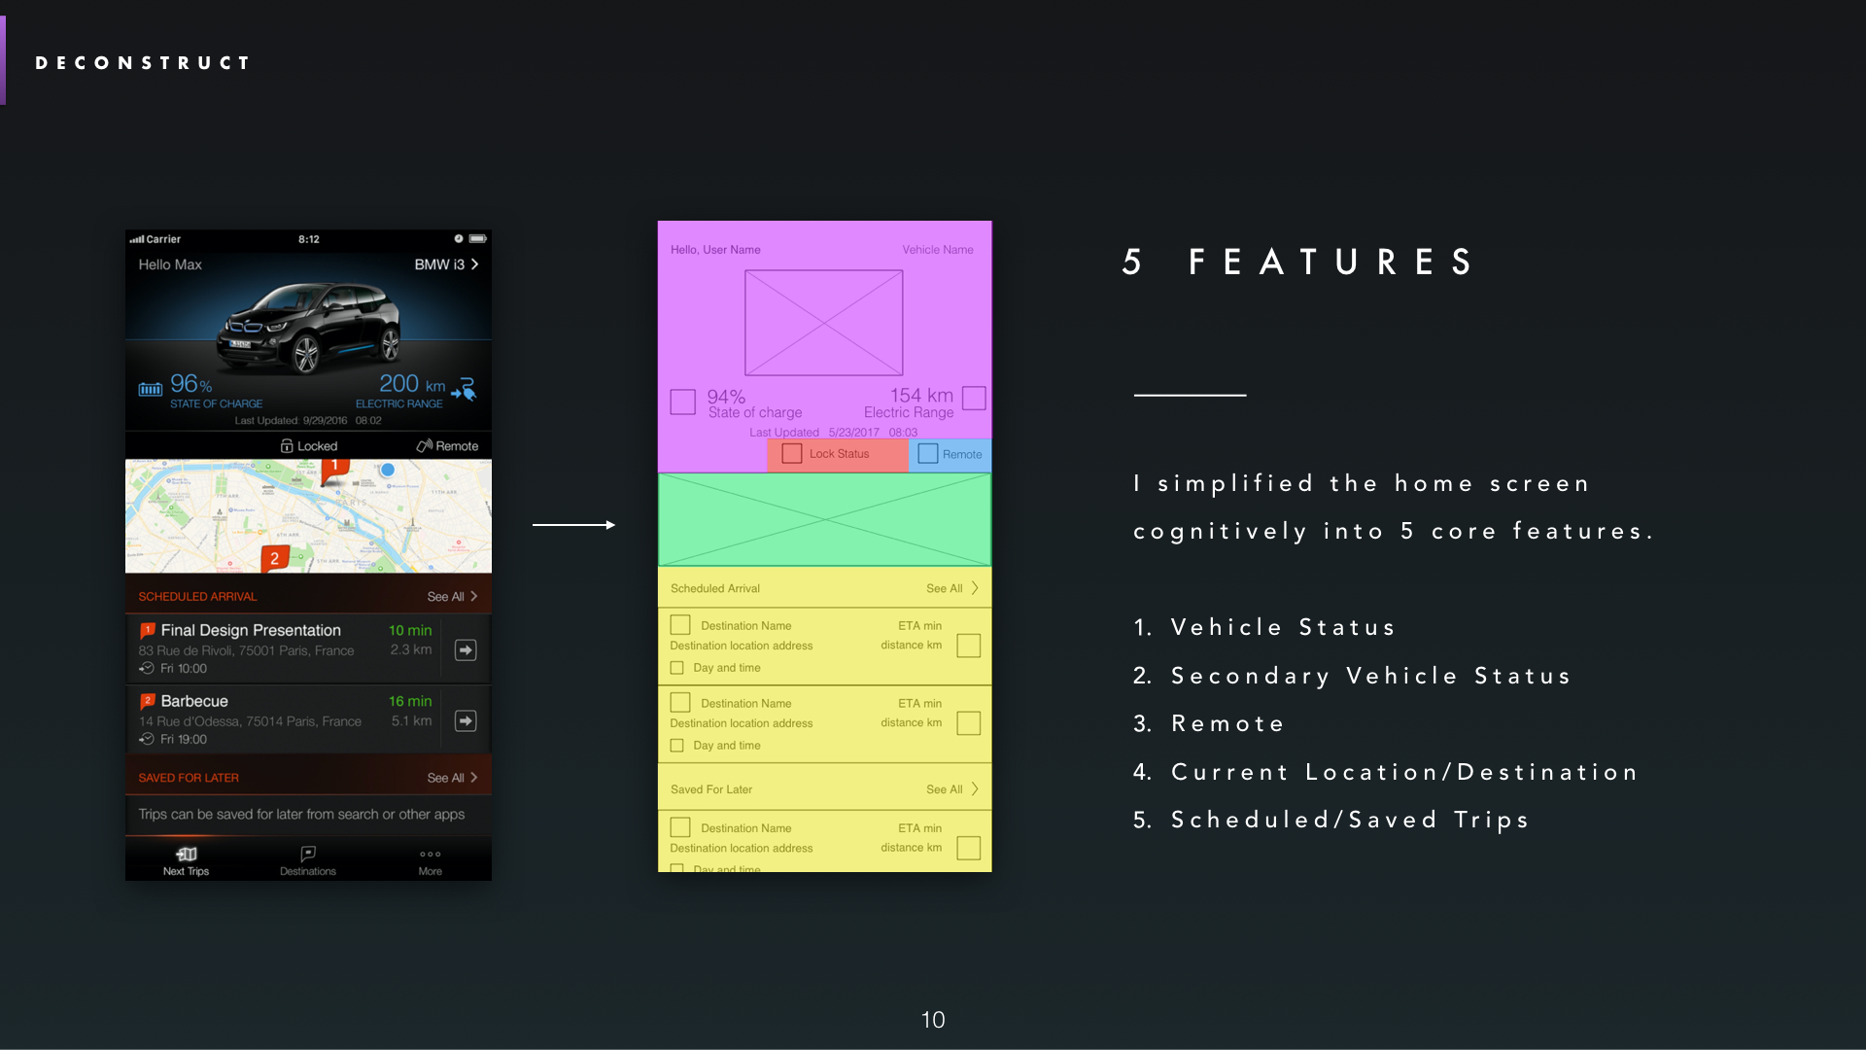The image size is (1866, 1050).
Task: Click box beside Saved For Later Destination Name
Action: [x=680, y=827]
